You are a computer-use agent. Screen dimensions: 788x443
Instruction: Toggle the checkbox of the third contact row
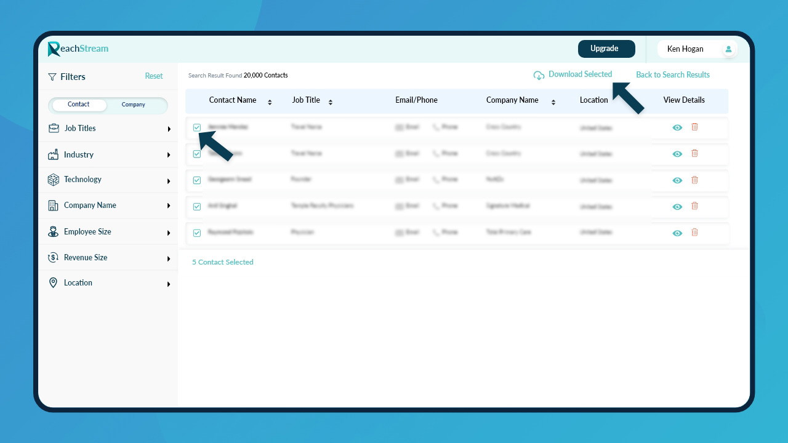coord(197,180)
